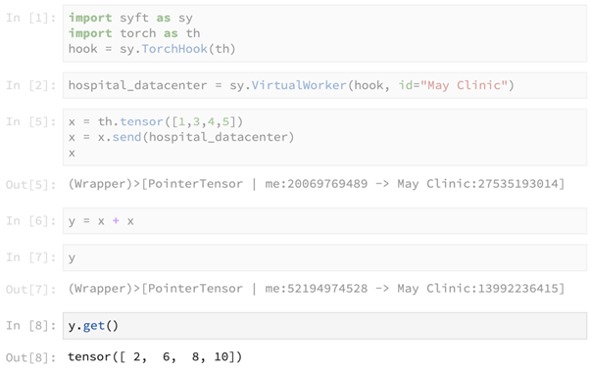The image size is (590, 370).
Task: Click the In [5] prompt label
Action: tap(30, 121)
